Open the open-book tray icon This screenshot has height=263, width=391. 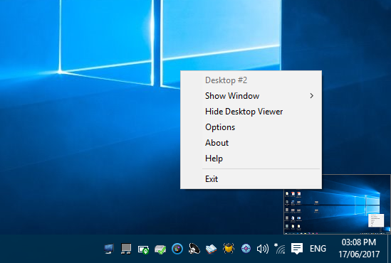coord(212,249)
